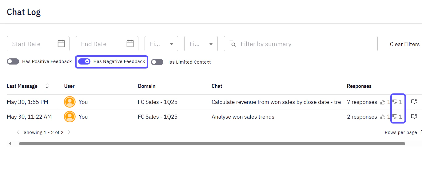This screenshot has height=173, width=422.
Task: Click the Has Negative Feedback label
Action: coord(119,61)
